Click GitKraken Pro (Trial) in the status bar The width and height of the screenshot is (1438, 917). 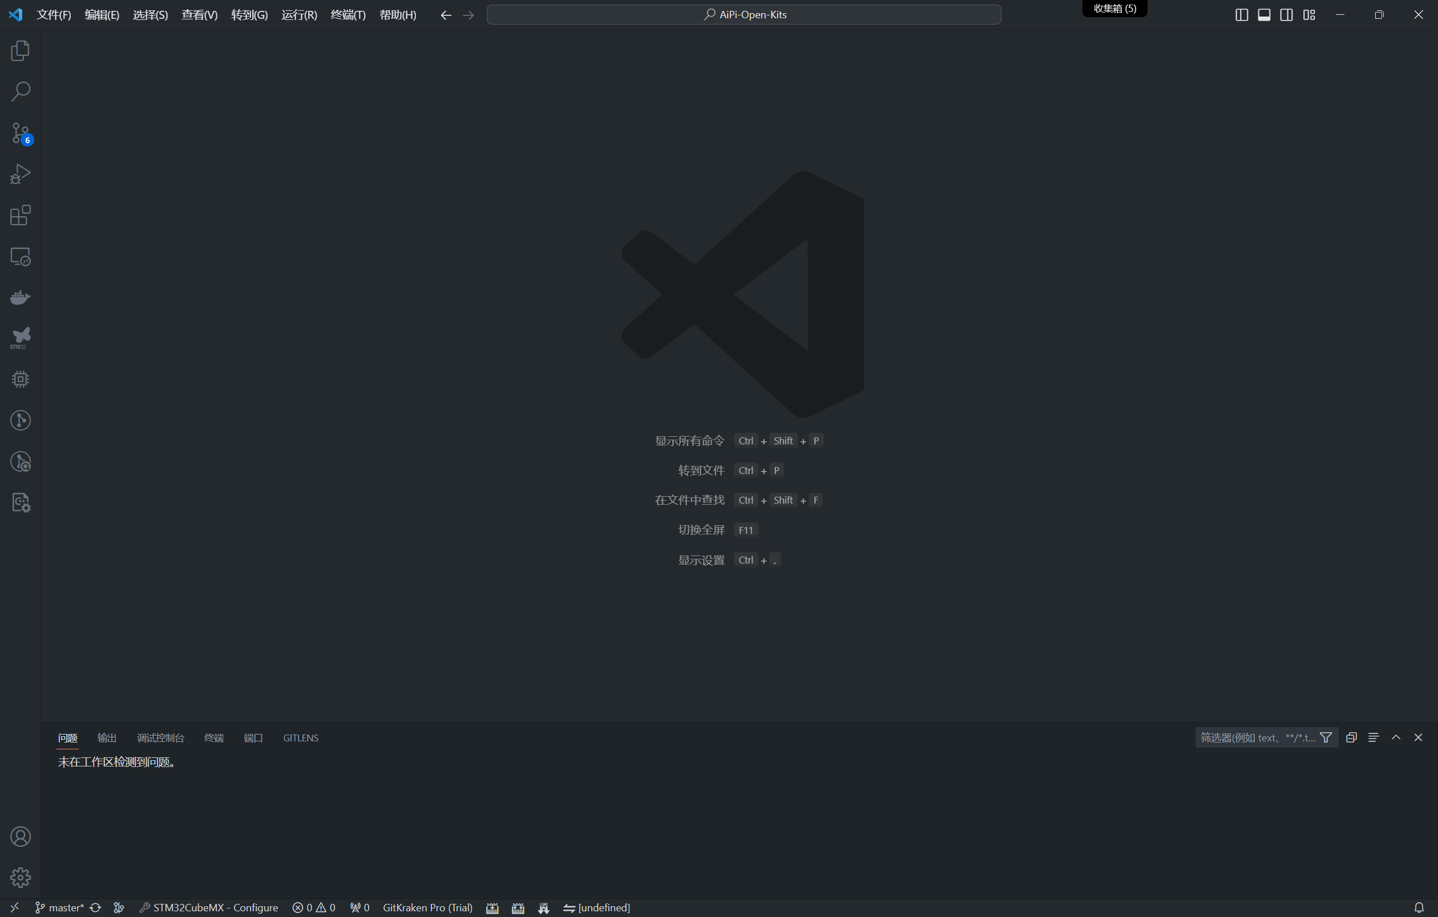click(427, 907)
